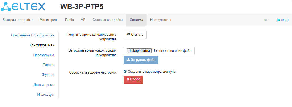Go to the Пароль settings page

point(48,65)
